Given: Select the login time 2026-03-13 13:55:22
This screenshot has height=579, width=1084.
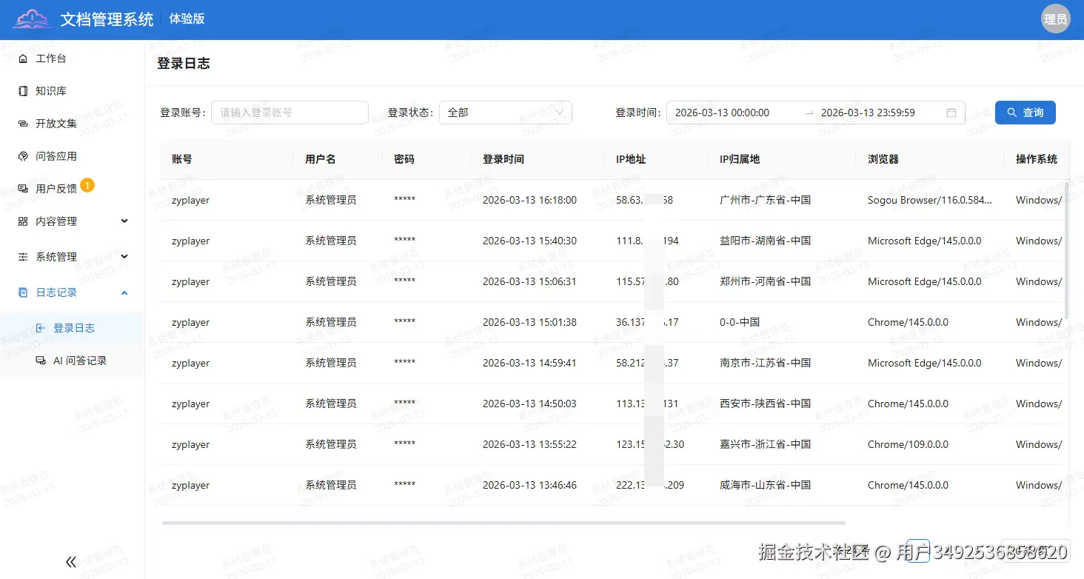Looking at the screenshot, I should pos(529,444).
